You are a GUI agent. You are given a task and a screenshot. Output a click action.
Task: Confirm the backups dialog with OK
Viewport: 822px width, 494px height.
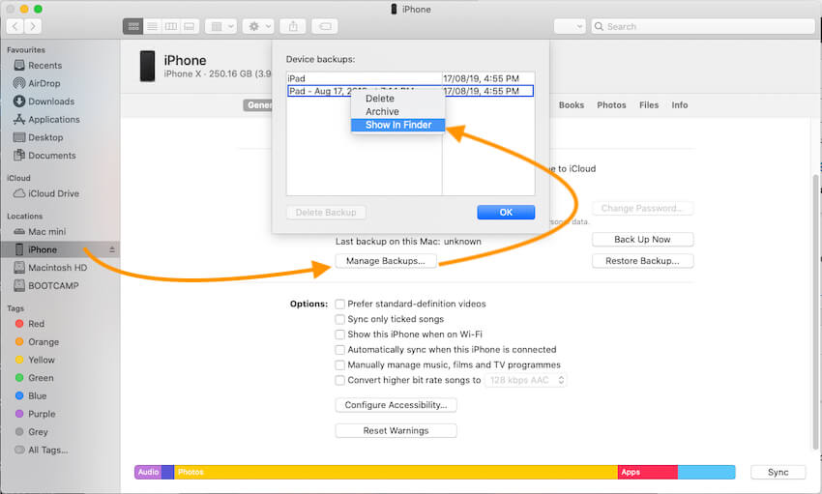(x=506, y=212)
